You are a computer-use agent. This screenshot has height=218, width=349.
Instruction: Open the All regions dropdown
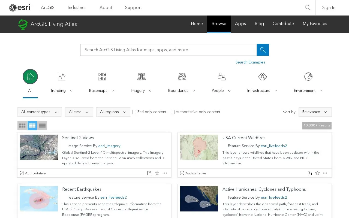(113, 112)
